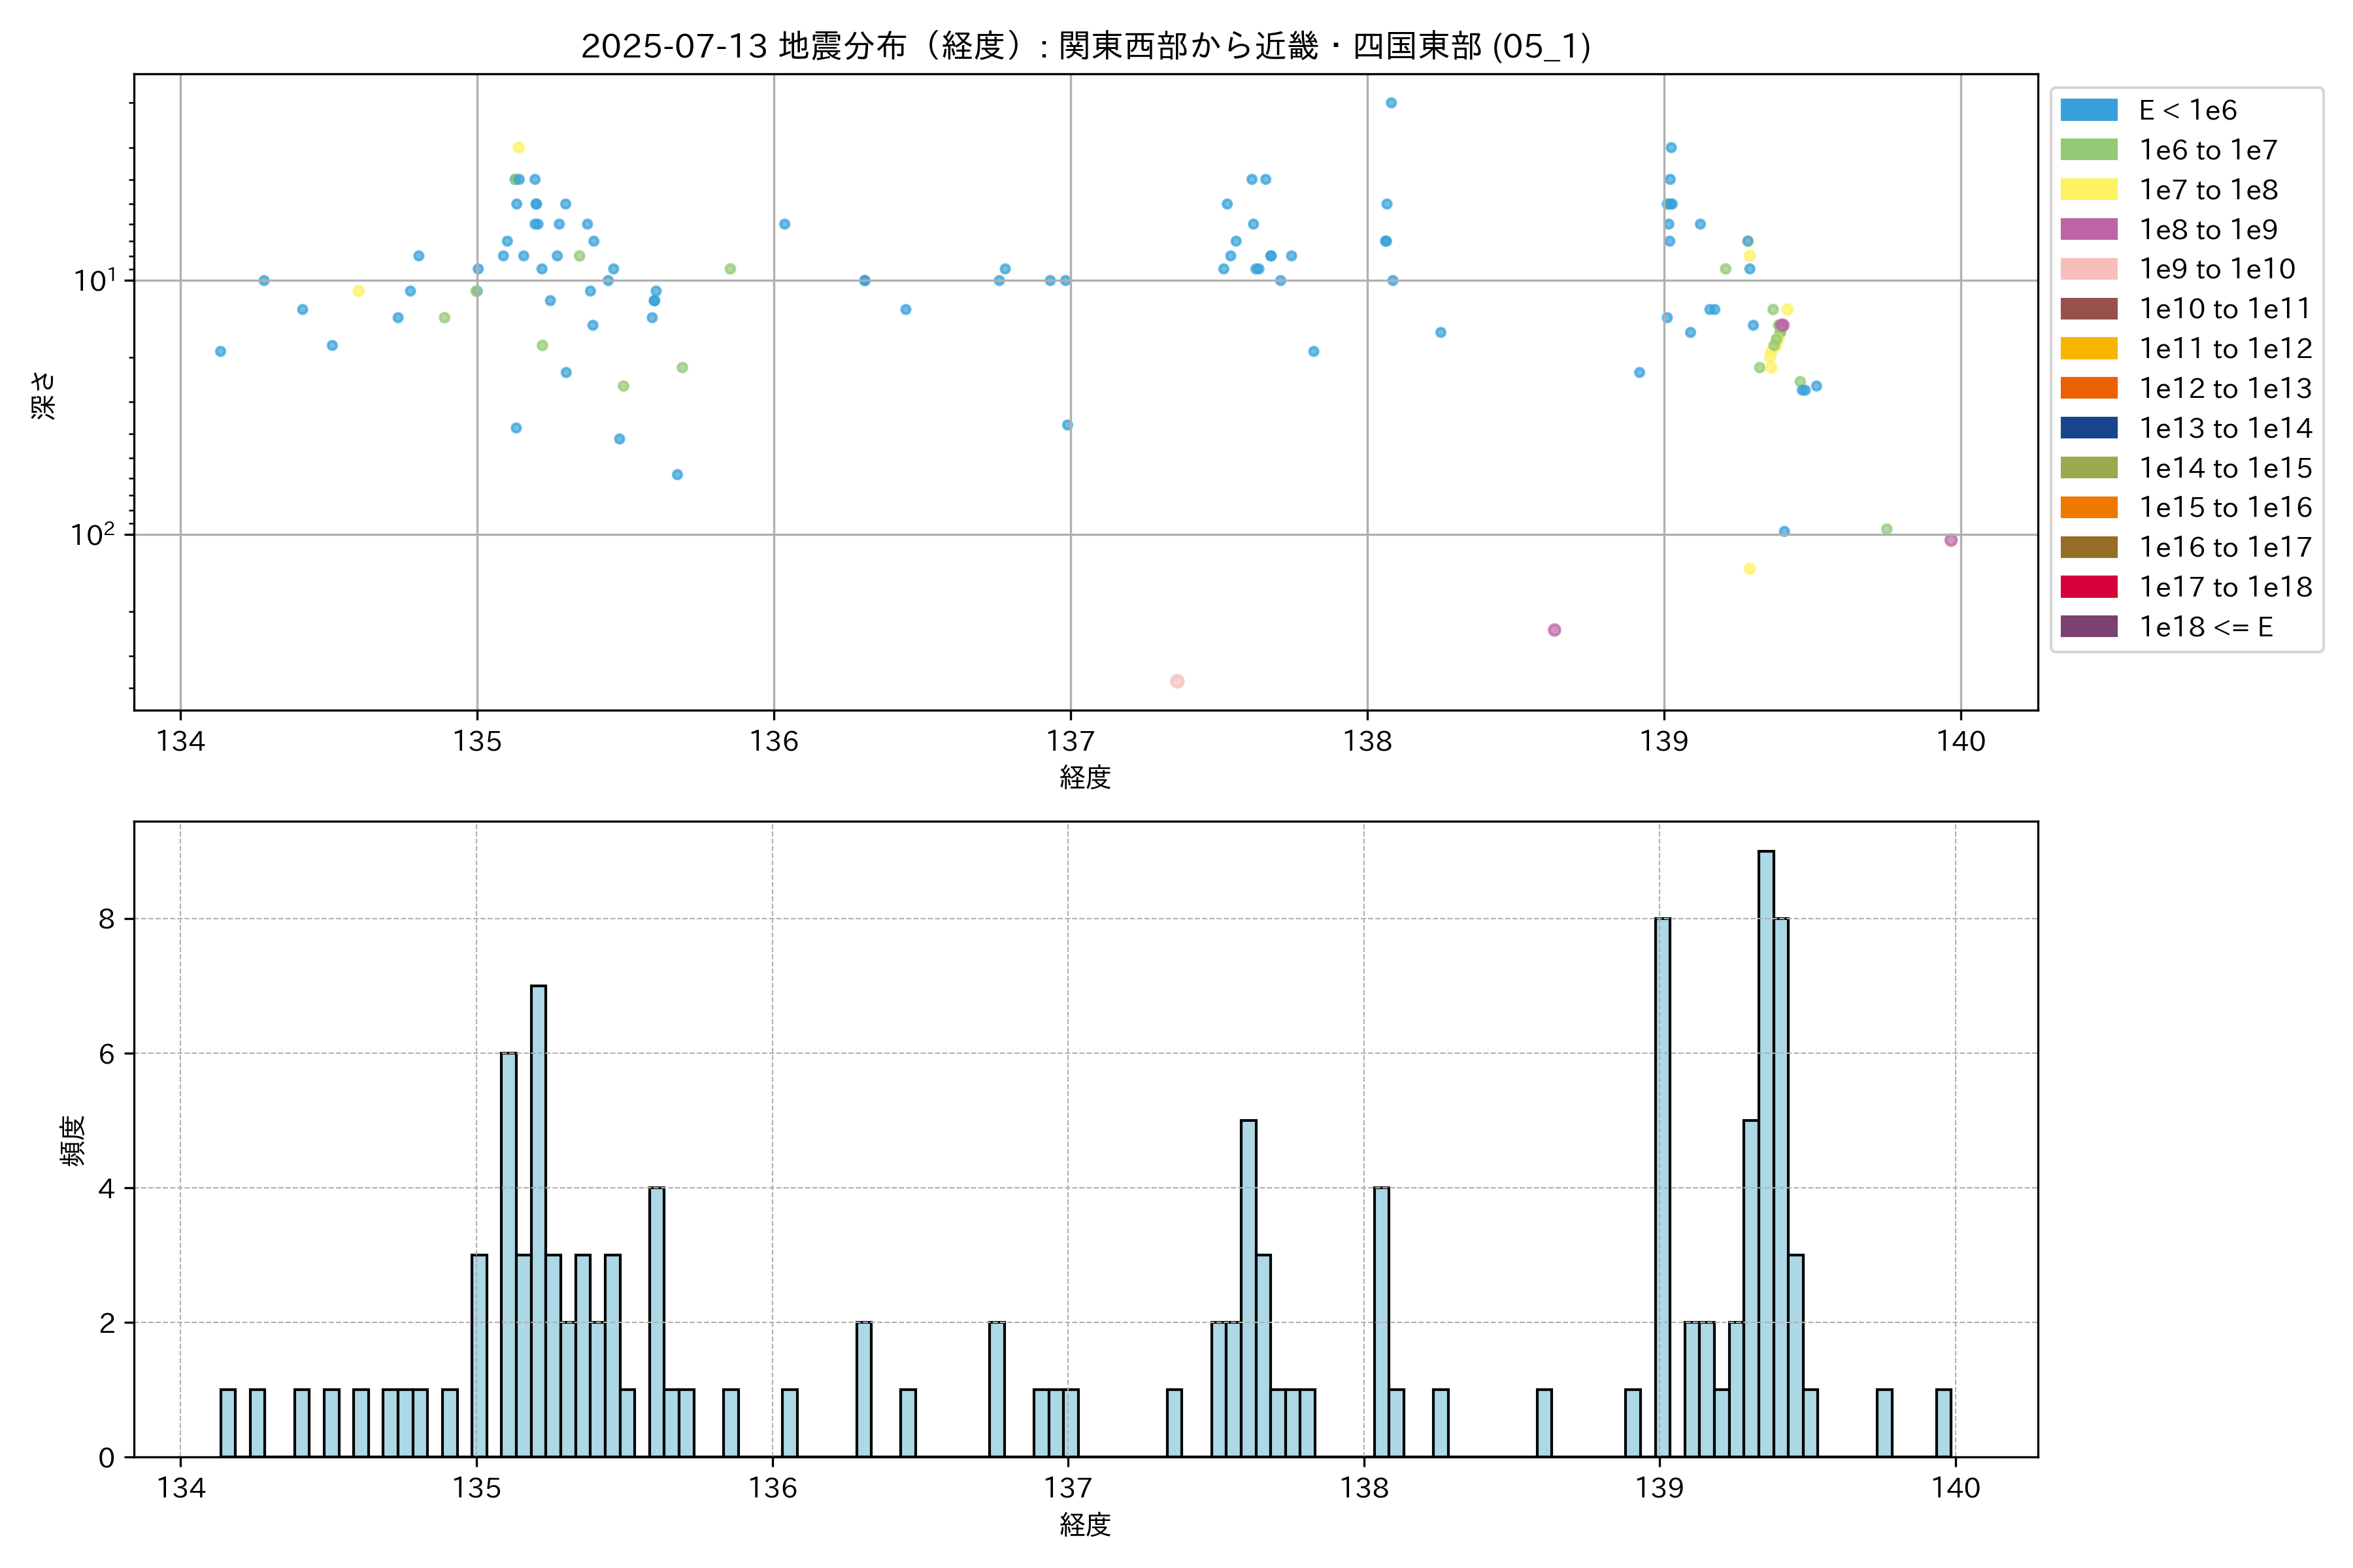Click the '1e7 to 1e8' yellow legend swatch
This screenshot has height=1568, width=2353.
click(x=2088, y=190)
